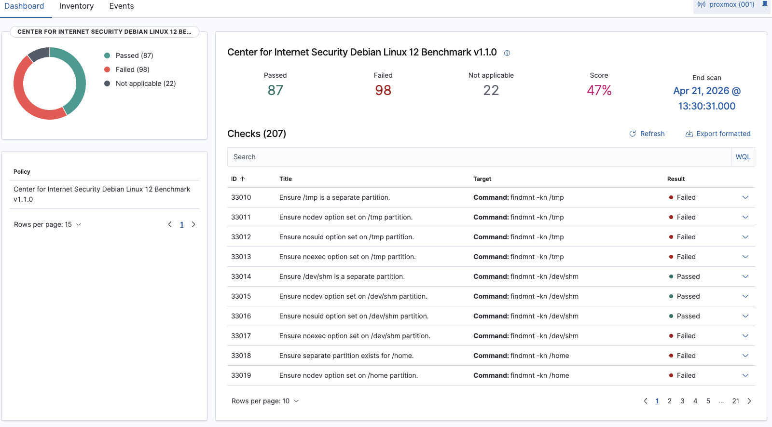This screenshot has width=772, height=427.
Task: Go to checks page 4
Action: [695, 401]
